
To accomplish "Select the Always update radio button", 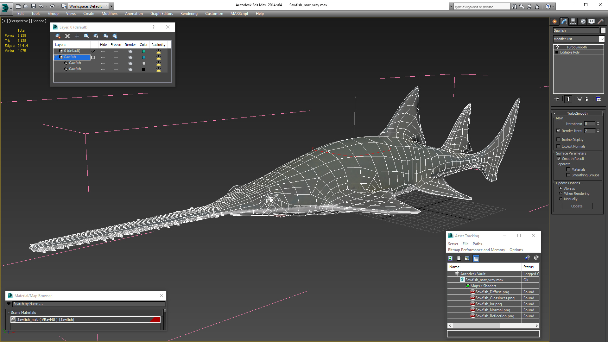I will [560, 188].
